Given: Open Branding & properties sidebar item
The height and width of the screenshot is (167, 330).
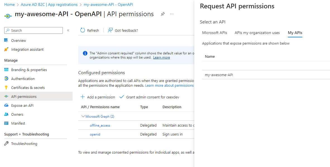Looking at the screenshot, I should (x=29, y=70).
